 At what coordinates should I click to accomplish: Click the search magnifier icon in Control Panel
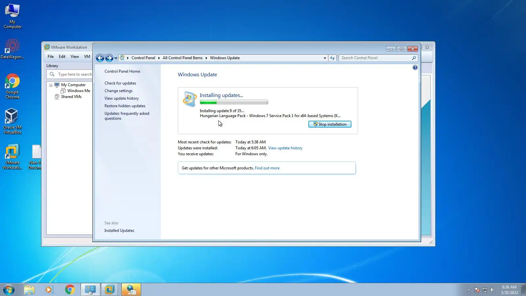(414, 58)
